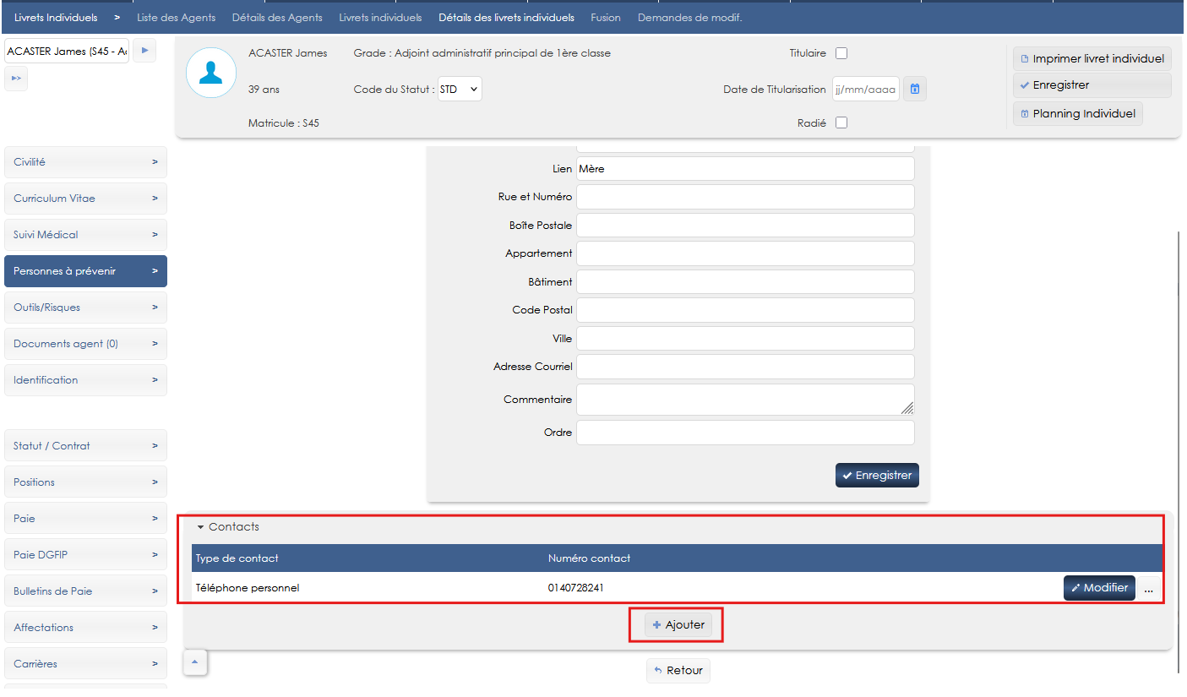The width and height of the screenshot is (1187, 697).
Task: Collapse the Contacts section
Action: (x=228, y=526)
